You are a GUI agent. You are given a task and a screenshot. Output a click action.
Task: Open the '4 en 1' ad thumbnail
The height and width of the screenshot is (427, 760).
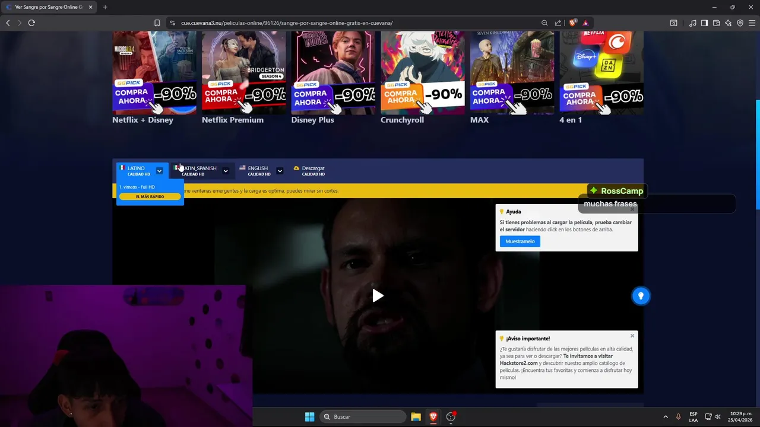(601, 72)
